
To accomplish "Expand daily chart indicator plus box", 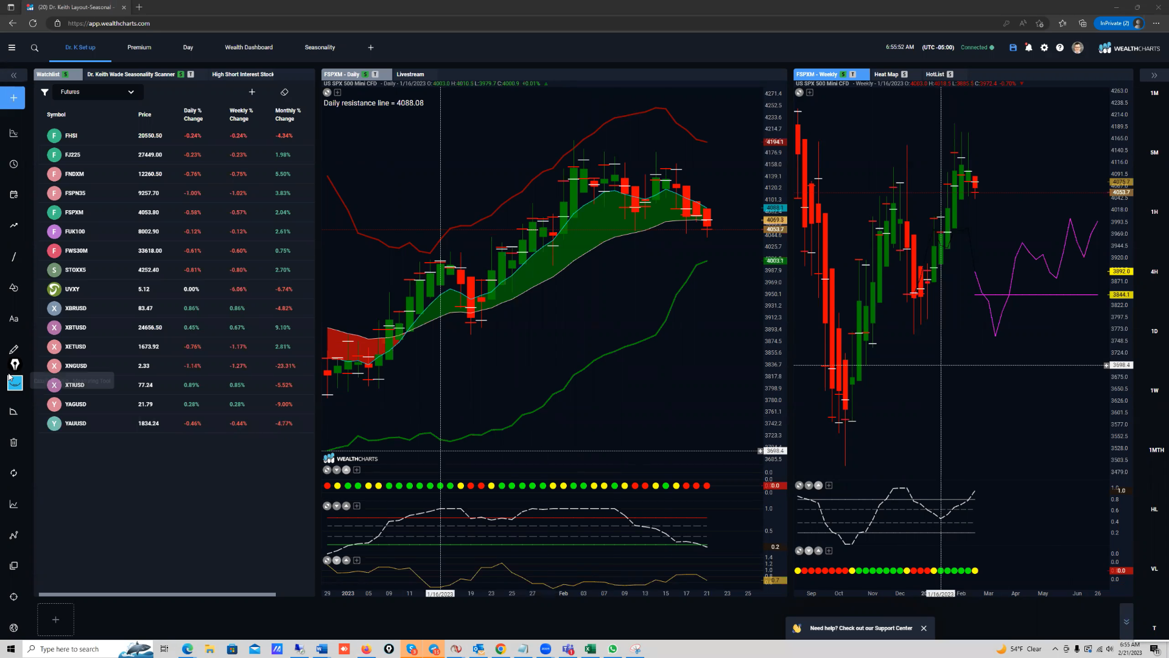I will [x=337, y=93].
